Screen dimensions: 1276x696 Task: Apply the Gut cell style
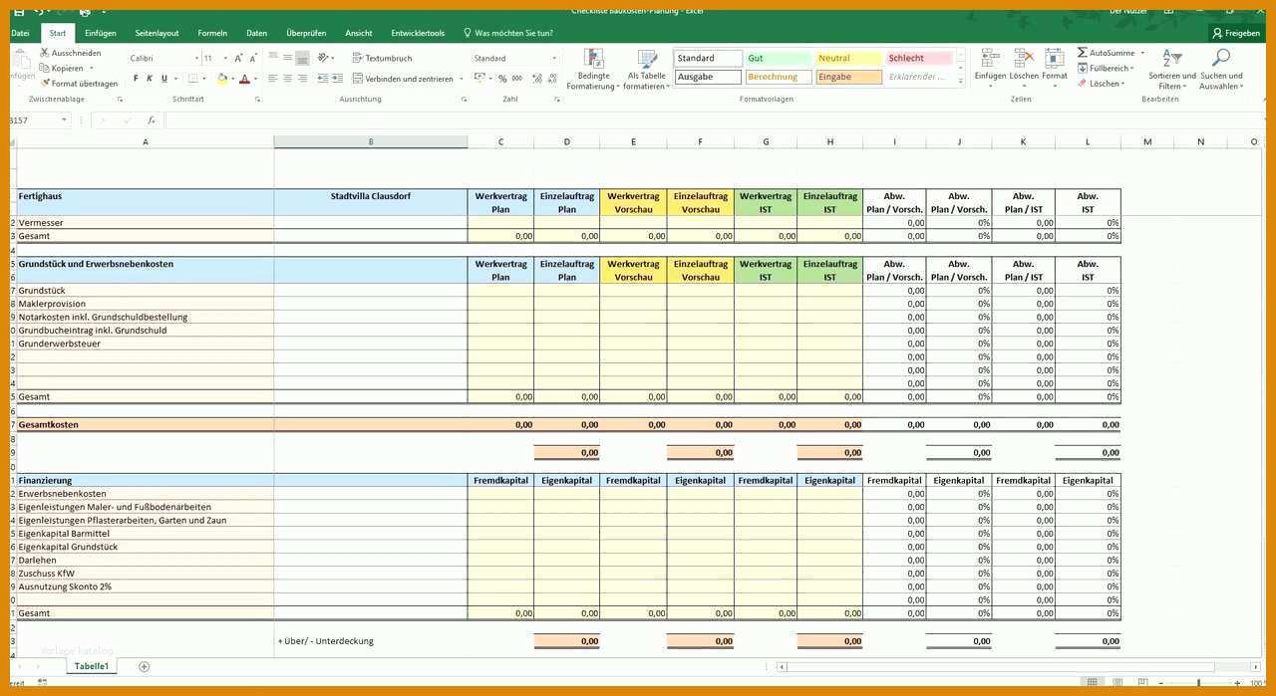pos(779,58)
